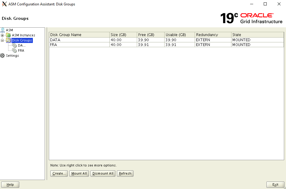Expand the ASM Instances tree node
This screenshot has width=286, height=189.
pyautogui.click(x=2, y=35)
